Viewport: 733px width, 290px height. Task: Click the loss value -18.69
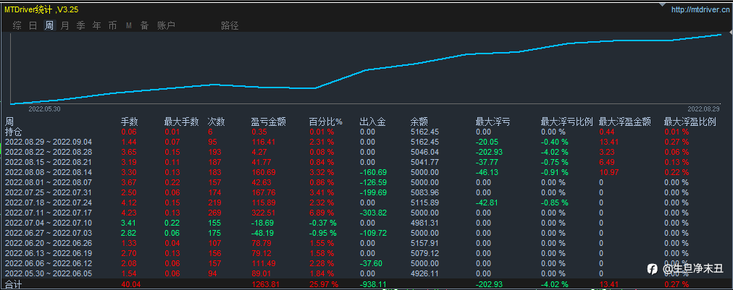point(263,223)
